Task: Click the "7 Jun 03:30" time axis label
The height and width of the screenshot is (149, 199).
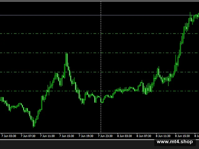Action: coord(9,136)
